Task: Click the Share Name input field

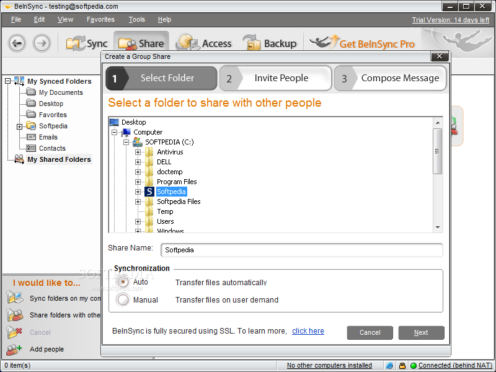Action: tap(302, 250)
